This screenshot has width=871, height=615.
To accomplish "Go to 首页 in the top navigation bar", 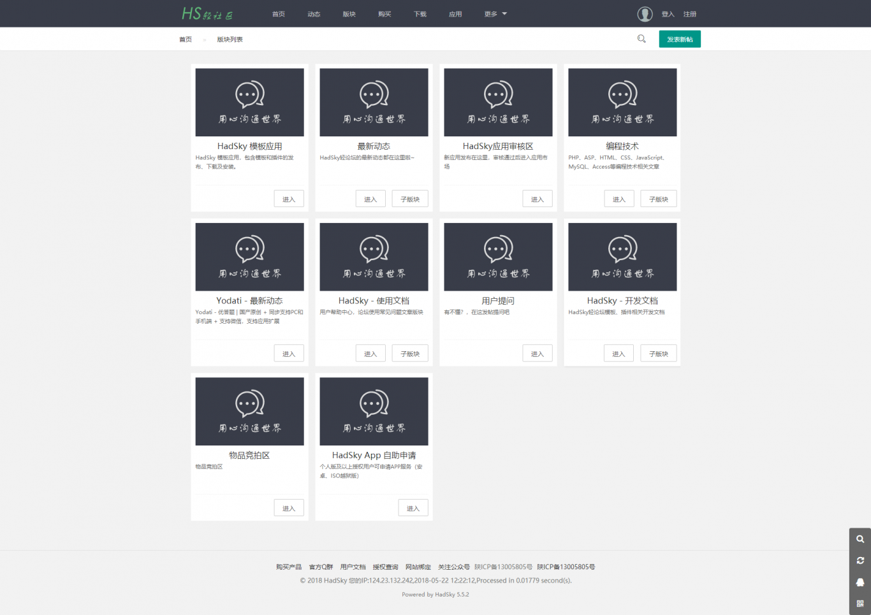I will click(279, 14).
